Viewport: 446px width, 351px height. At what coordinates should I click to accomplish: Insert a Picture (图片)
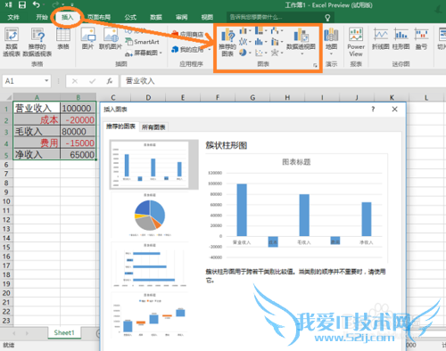(x=88, y=38)
